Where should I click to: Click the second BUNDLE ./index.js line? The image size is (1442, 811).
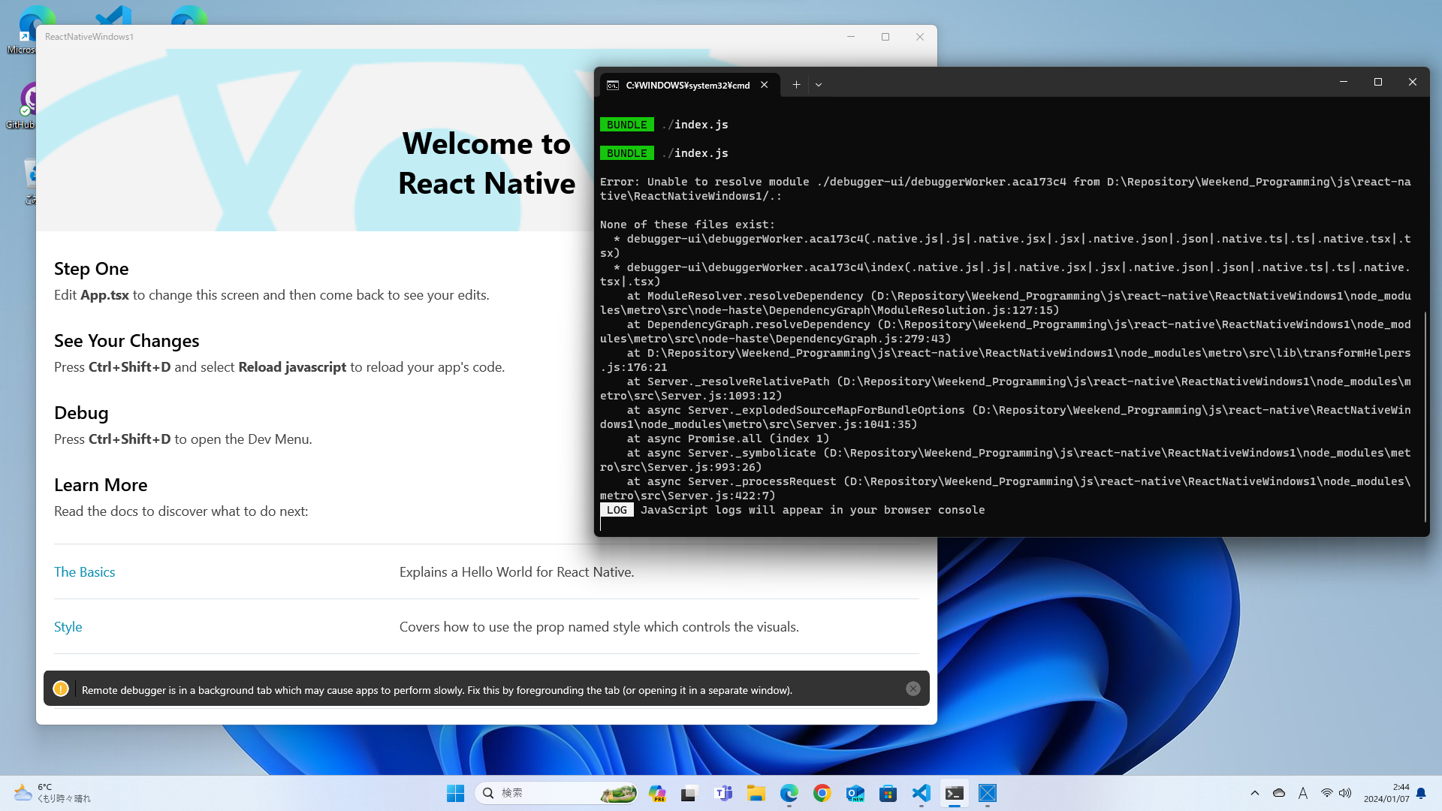[x=664, y=153]
